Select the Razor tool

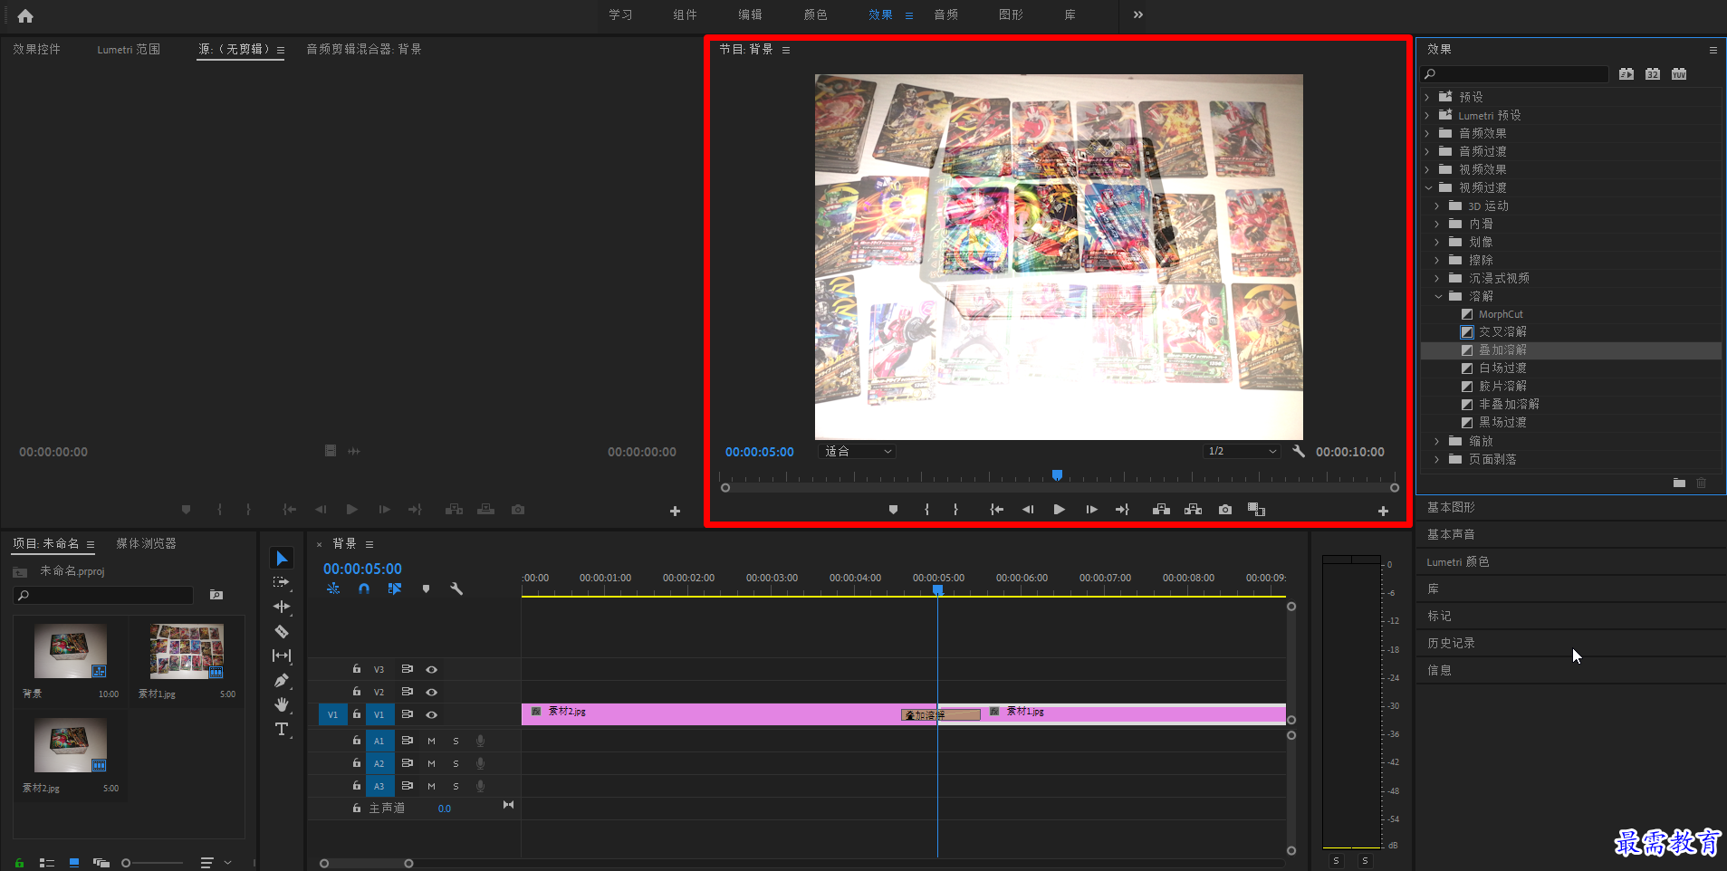[x=282, y=631]
